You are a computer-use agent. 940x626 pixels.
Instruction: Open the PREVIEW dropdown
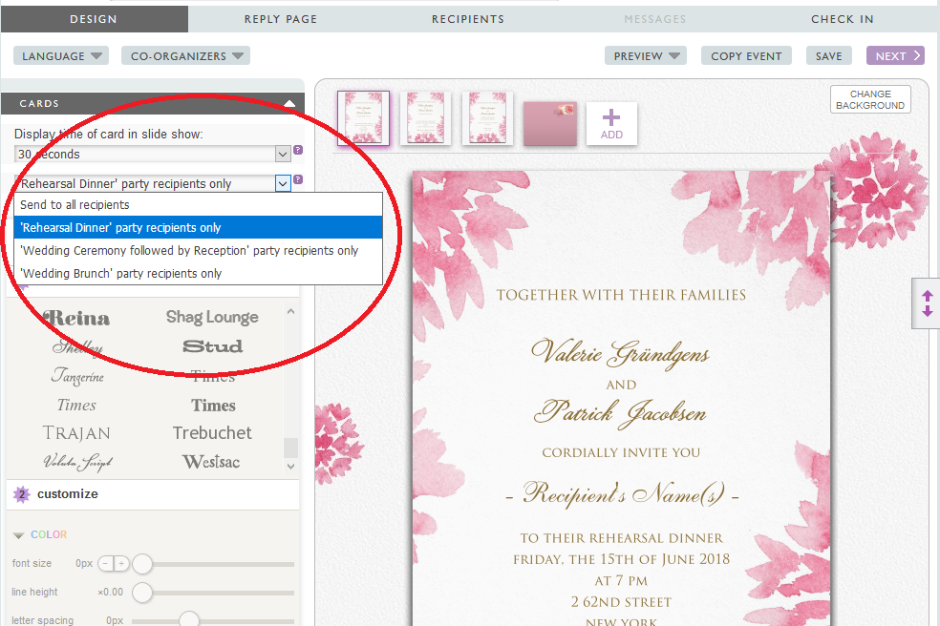point(646,56)
